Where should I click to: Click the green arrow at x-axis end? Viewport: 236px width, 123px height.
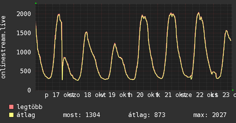coord(233,90)
